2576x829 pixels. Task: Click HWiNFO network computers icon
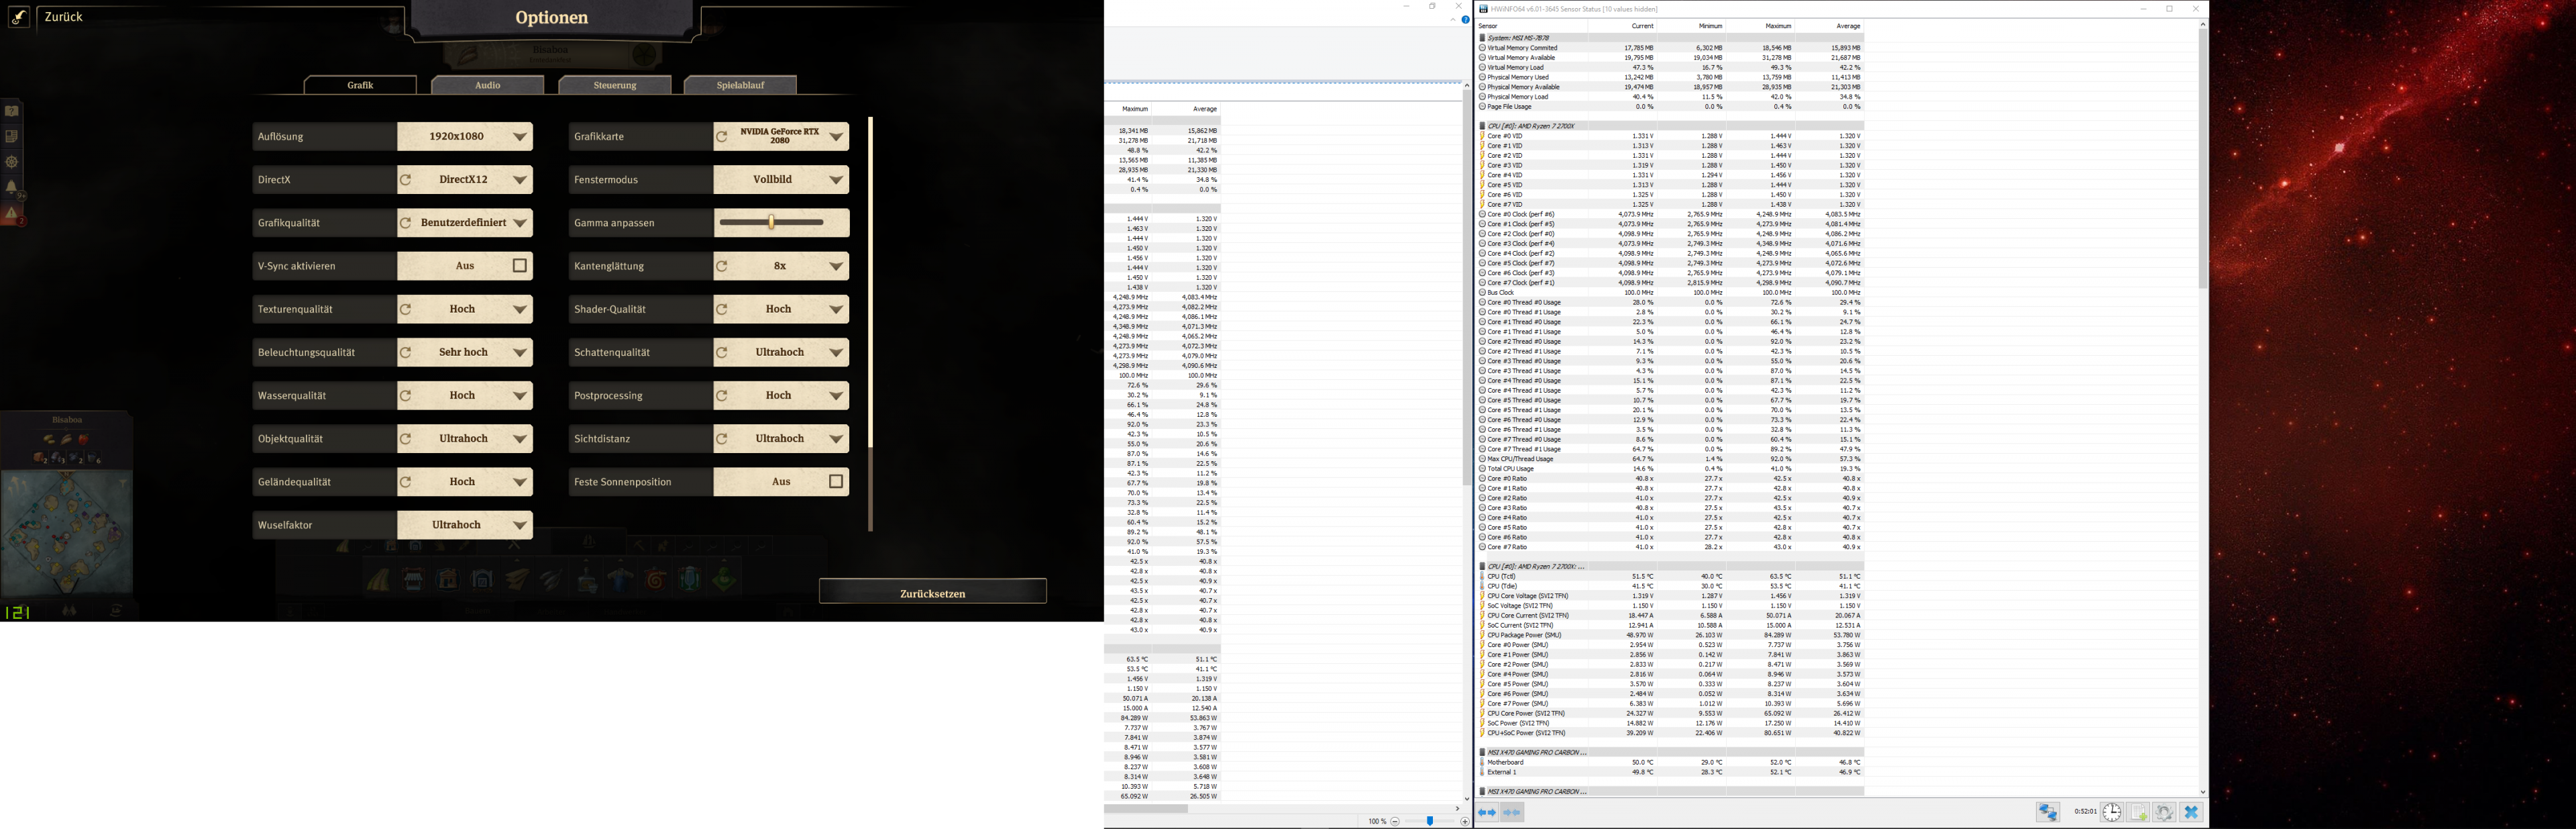click(2047, 813)
